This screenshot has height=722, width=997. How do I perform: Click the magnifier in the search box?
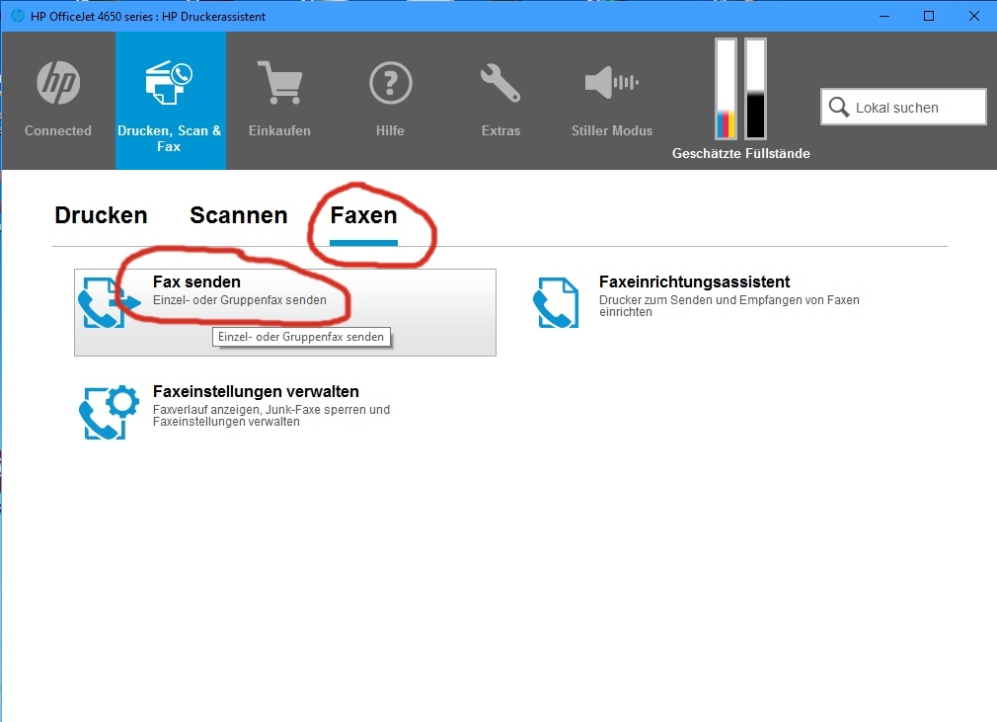[838, 107]
